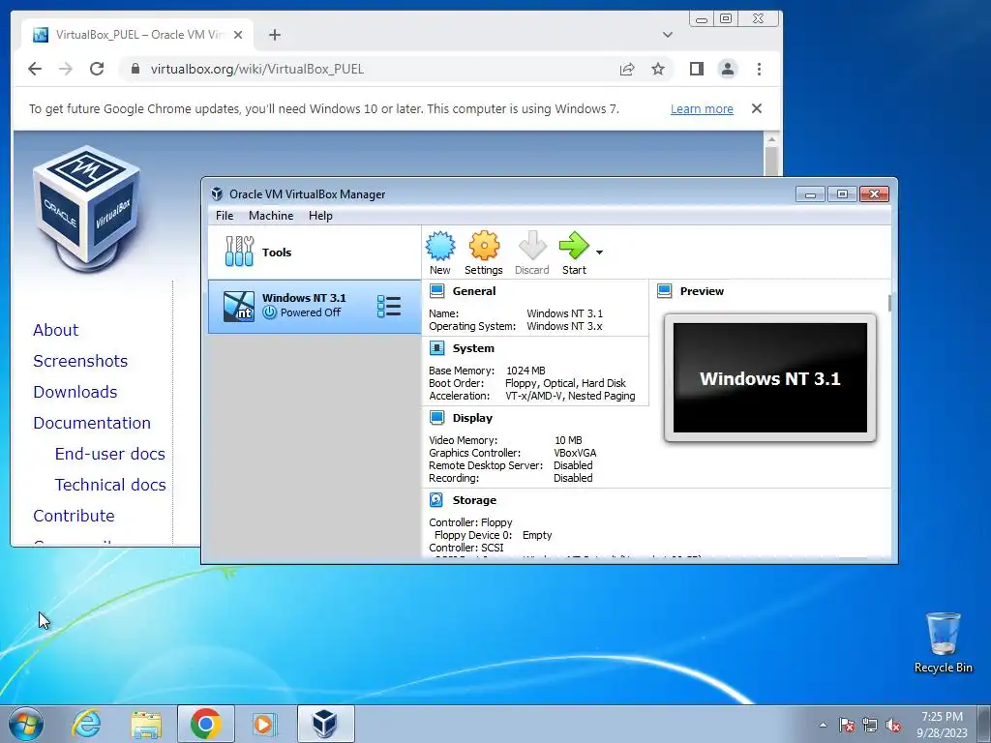Open the Documentation link
This screenshot has height=743, width=991.
coord(92,423)
